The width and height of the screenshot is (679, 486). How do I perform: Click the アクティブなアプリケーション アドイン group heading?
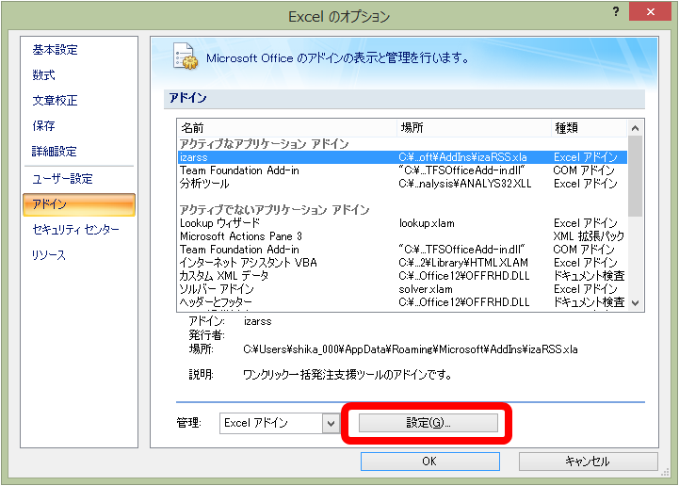pyautogui.click(x=264, y=144)
